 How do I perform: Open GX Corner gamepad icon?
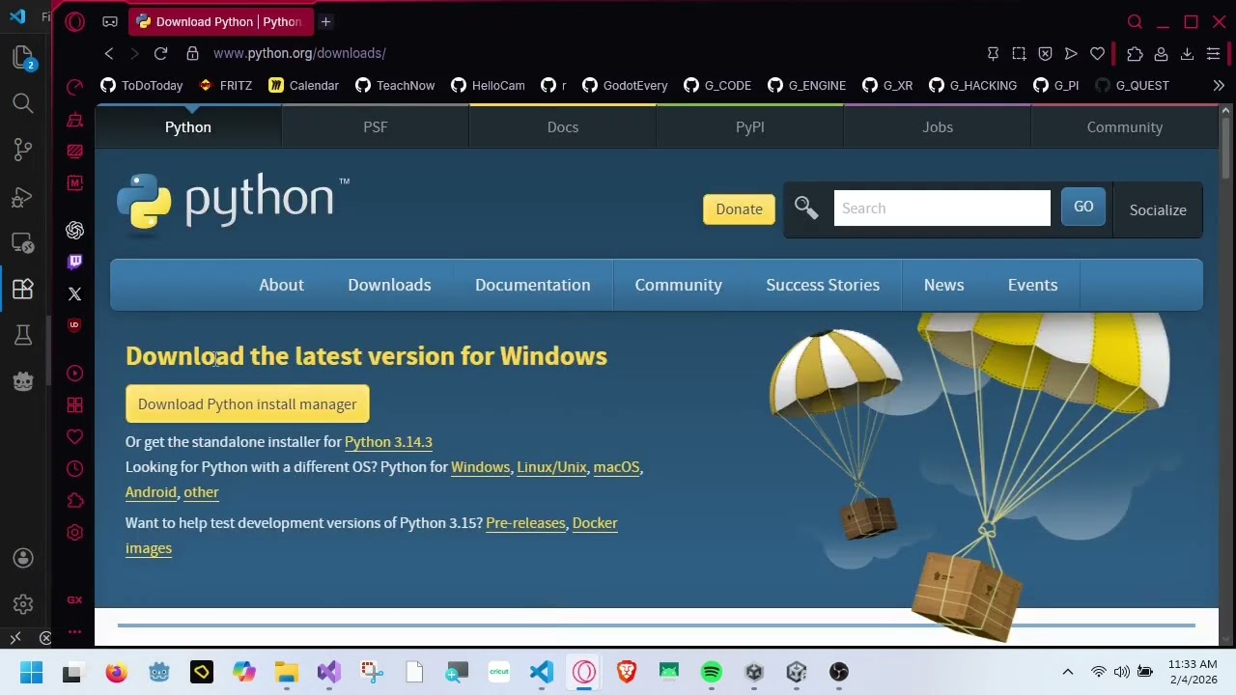click(110, 21)
